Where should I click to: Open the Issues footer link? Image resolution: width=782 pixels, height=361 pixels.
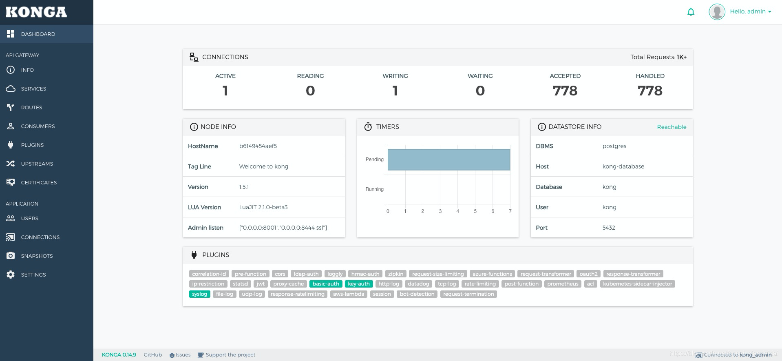[x=180, y=355]
